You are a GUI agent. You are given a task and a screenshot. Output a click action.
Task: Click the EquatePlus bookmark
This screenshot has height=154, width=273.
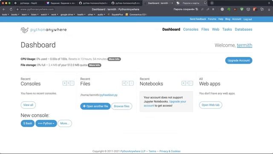coord(115,15)
